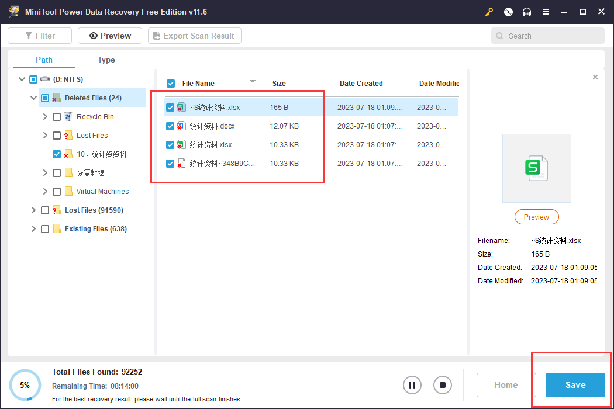614x409 pixels.
Task: Click the Virtual Machines folder icon
Action: 68,192
